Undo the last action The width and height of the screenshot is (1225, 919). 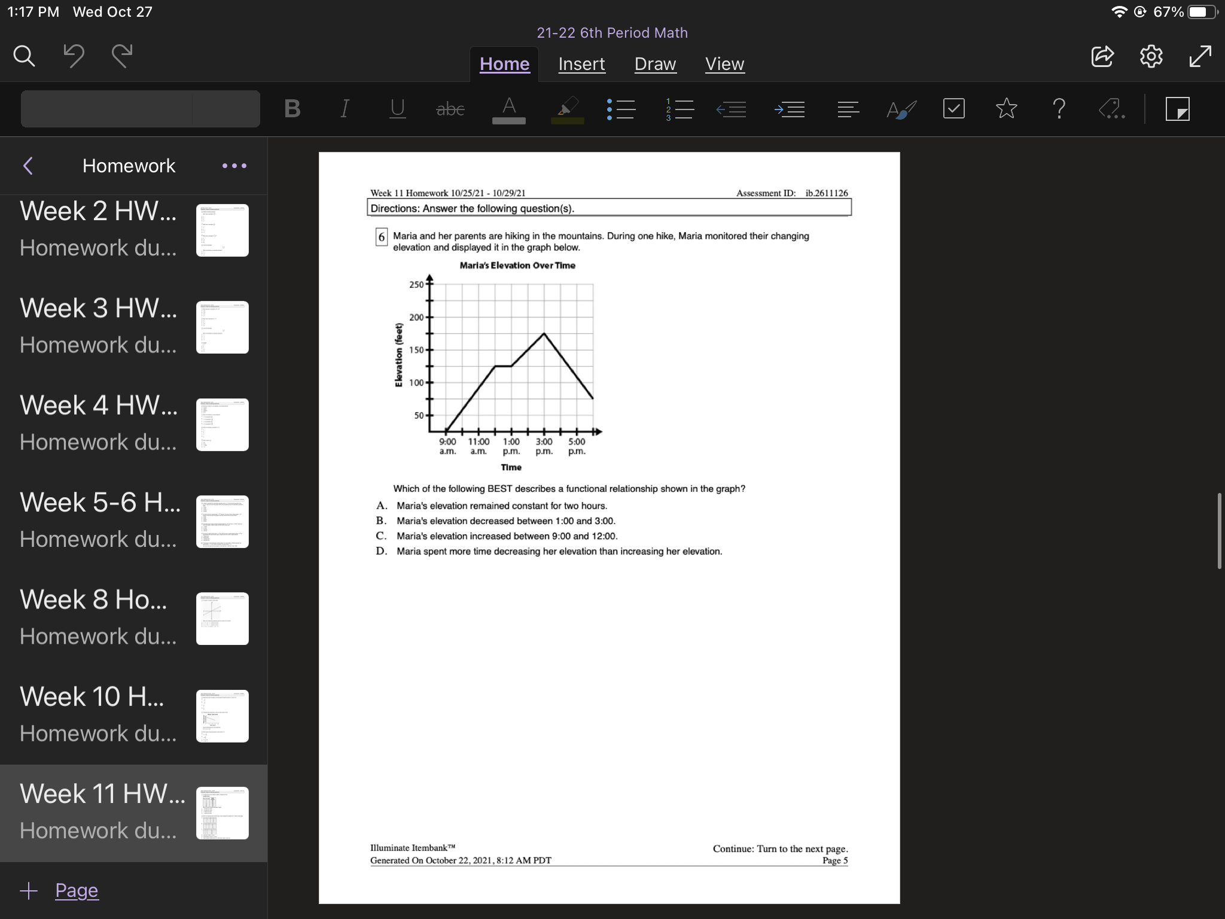click(74, 56)
